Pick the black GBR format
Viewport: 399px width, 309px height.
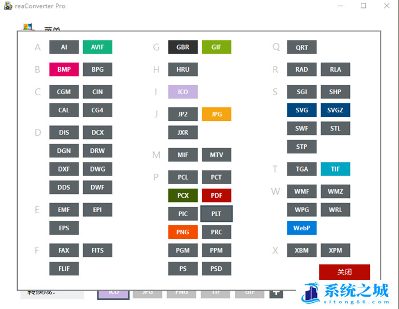[x=183, y=47]
